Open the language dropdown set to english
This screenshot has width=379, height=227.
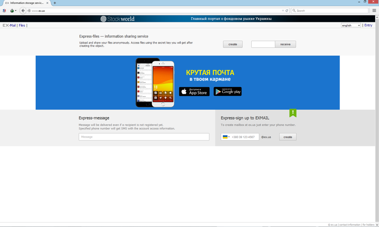(351, 25)
